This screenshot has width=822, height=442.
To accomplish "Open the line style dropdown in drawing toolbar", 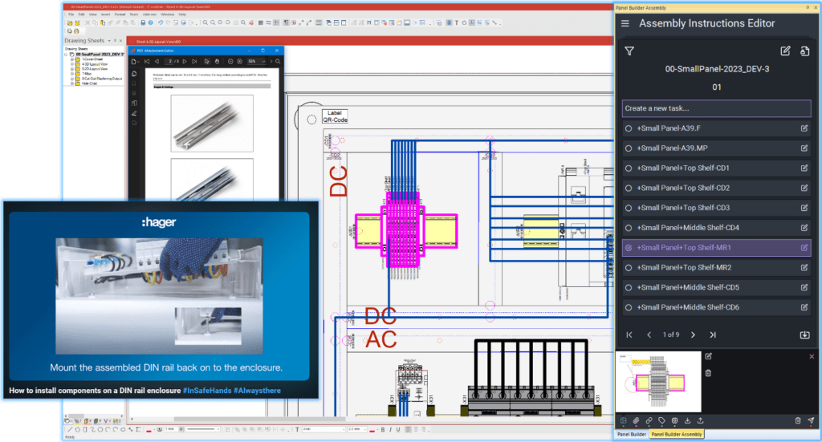I will coord(201,429).
